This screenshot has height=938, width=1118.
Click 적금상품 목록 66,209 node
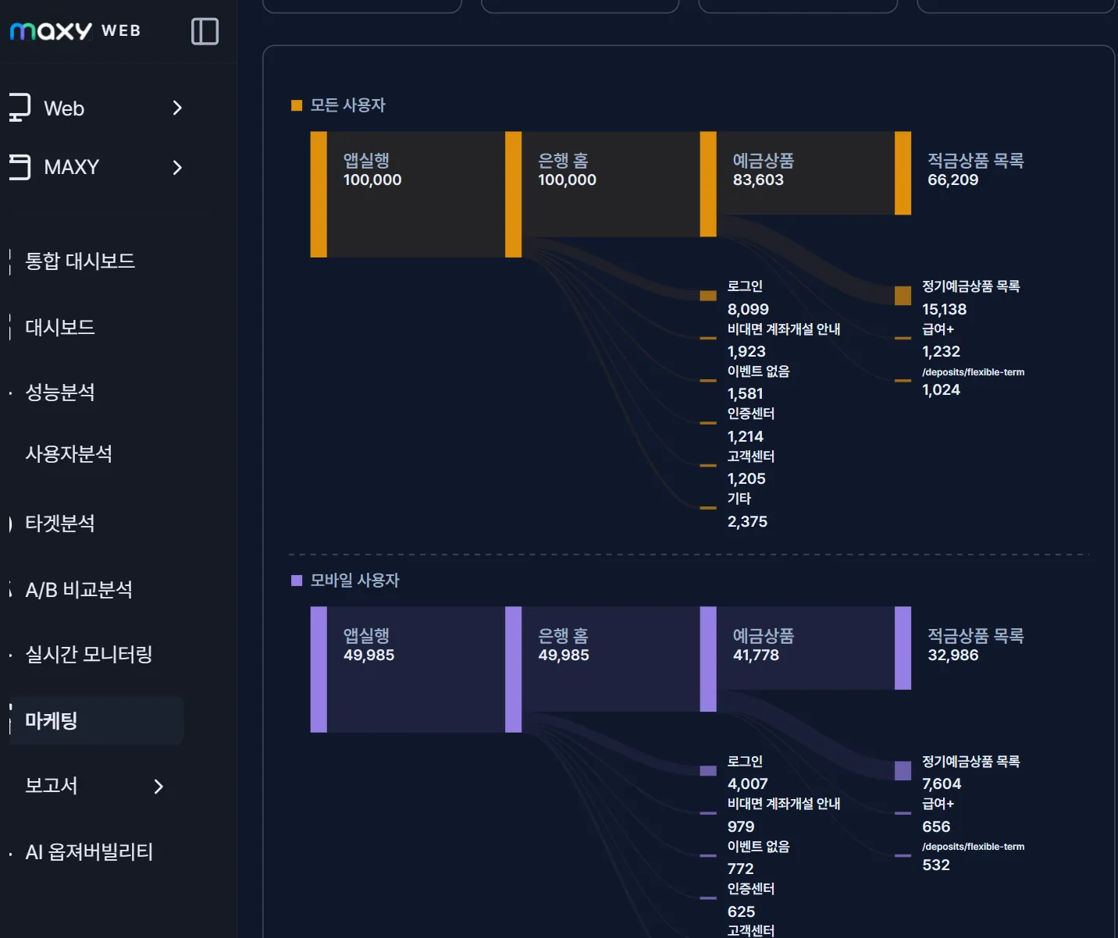[x=903, y=173]
